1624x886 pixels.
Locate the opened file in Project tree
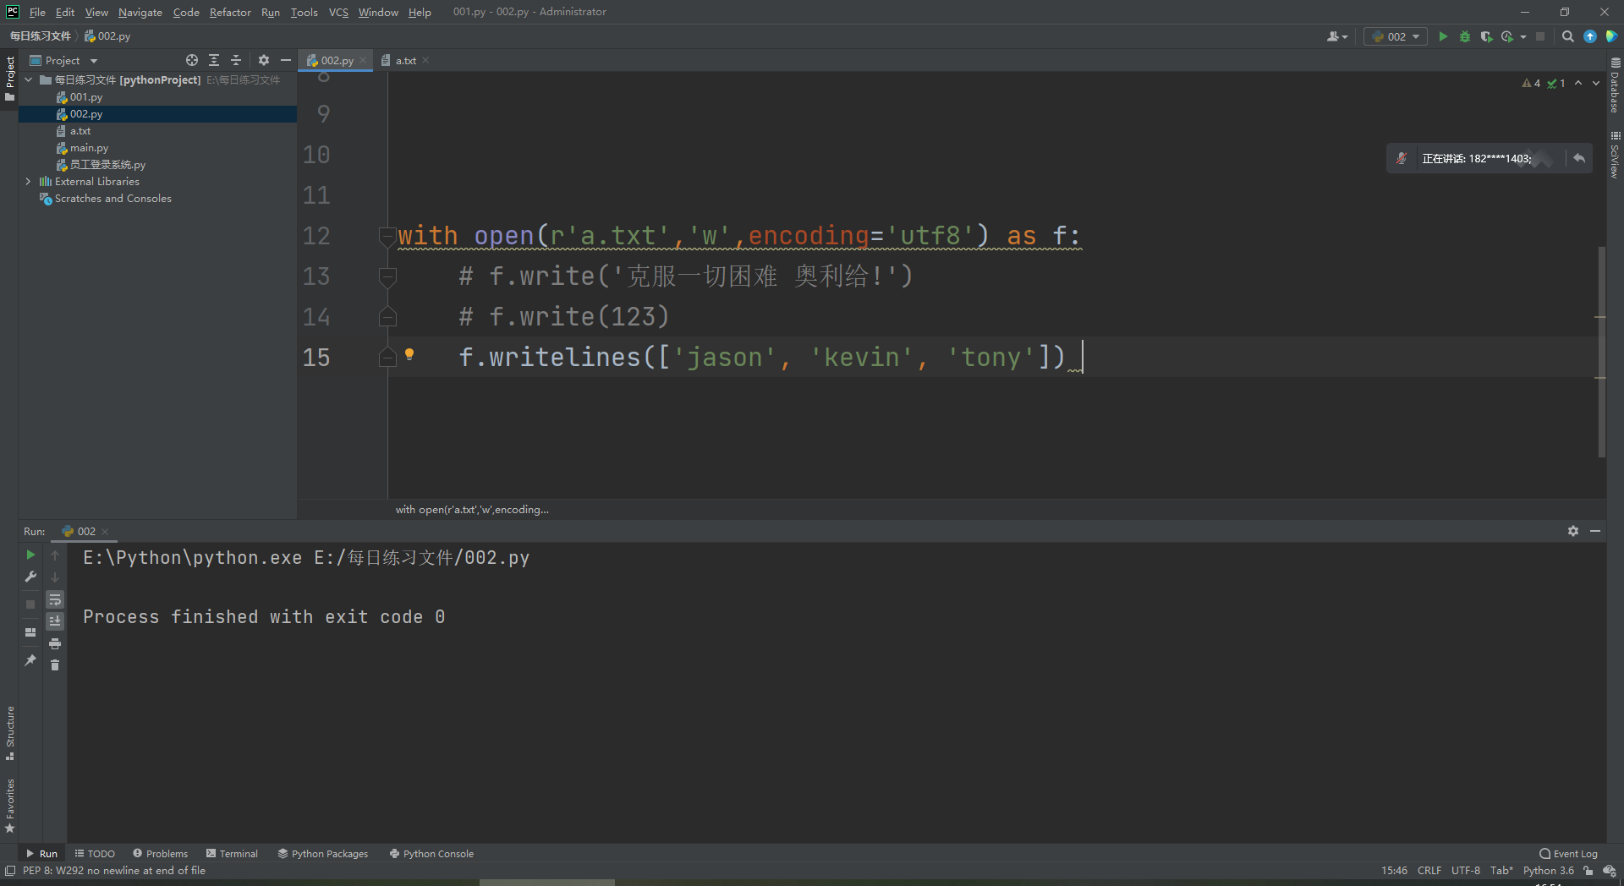[x=192, y=60]
